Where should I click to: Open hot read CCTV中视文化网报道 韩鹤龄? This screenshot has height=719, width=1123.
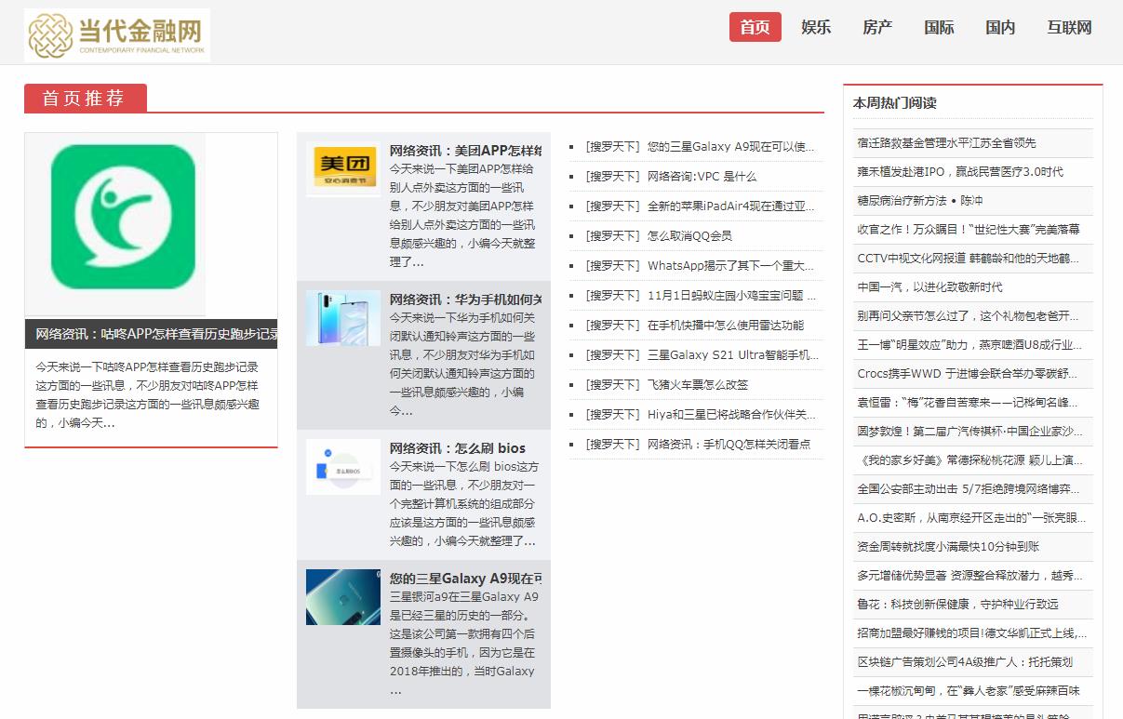tap(969, 258)
